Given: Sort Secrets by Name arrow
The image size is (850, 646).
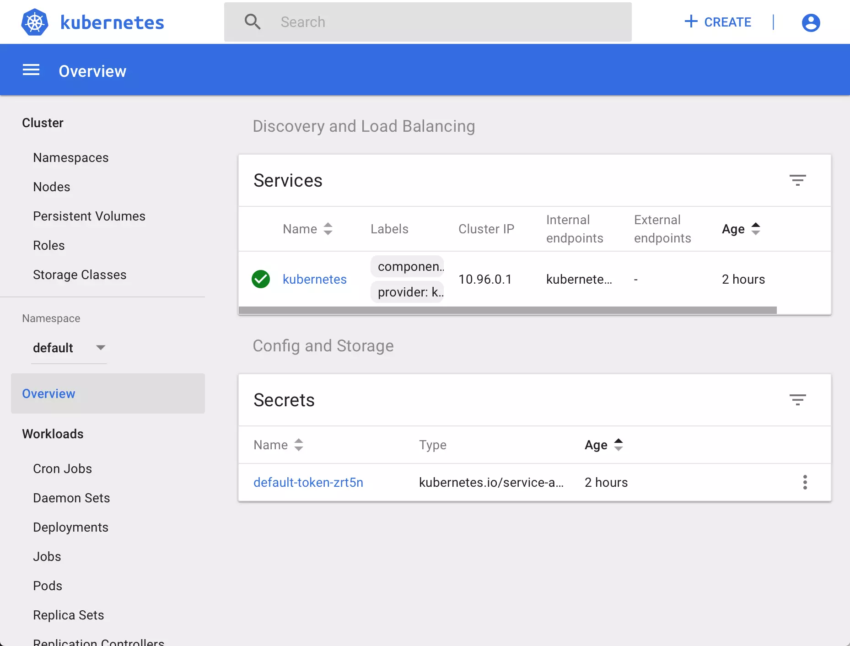Looking at the screenshot, I should tap(299, 445).
